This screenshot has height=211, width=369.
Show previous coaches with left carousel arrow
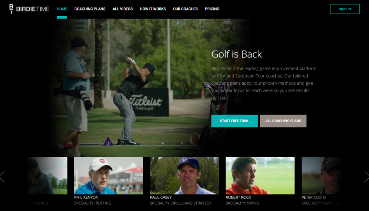tap(3, 177)
